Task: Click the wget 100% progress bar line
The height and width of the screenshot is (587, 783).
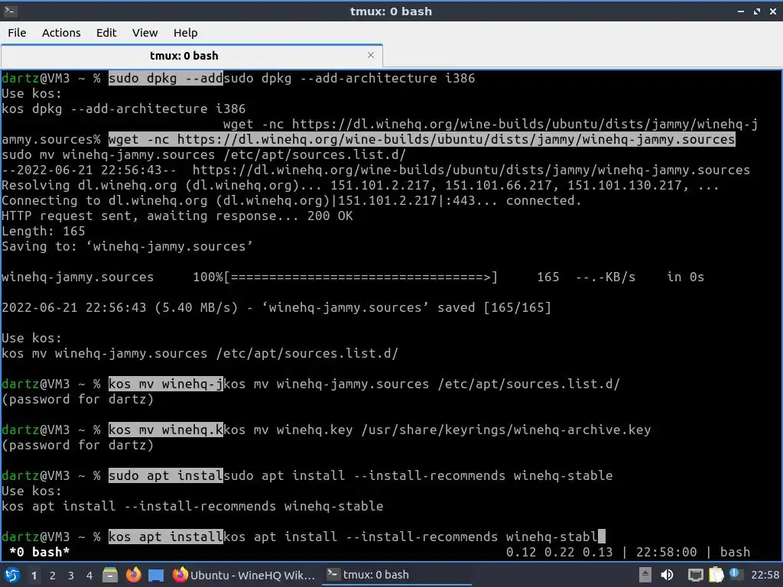Action: [x=353, y=277]
